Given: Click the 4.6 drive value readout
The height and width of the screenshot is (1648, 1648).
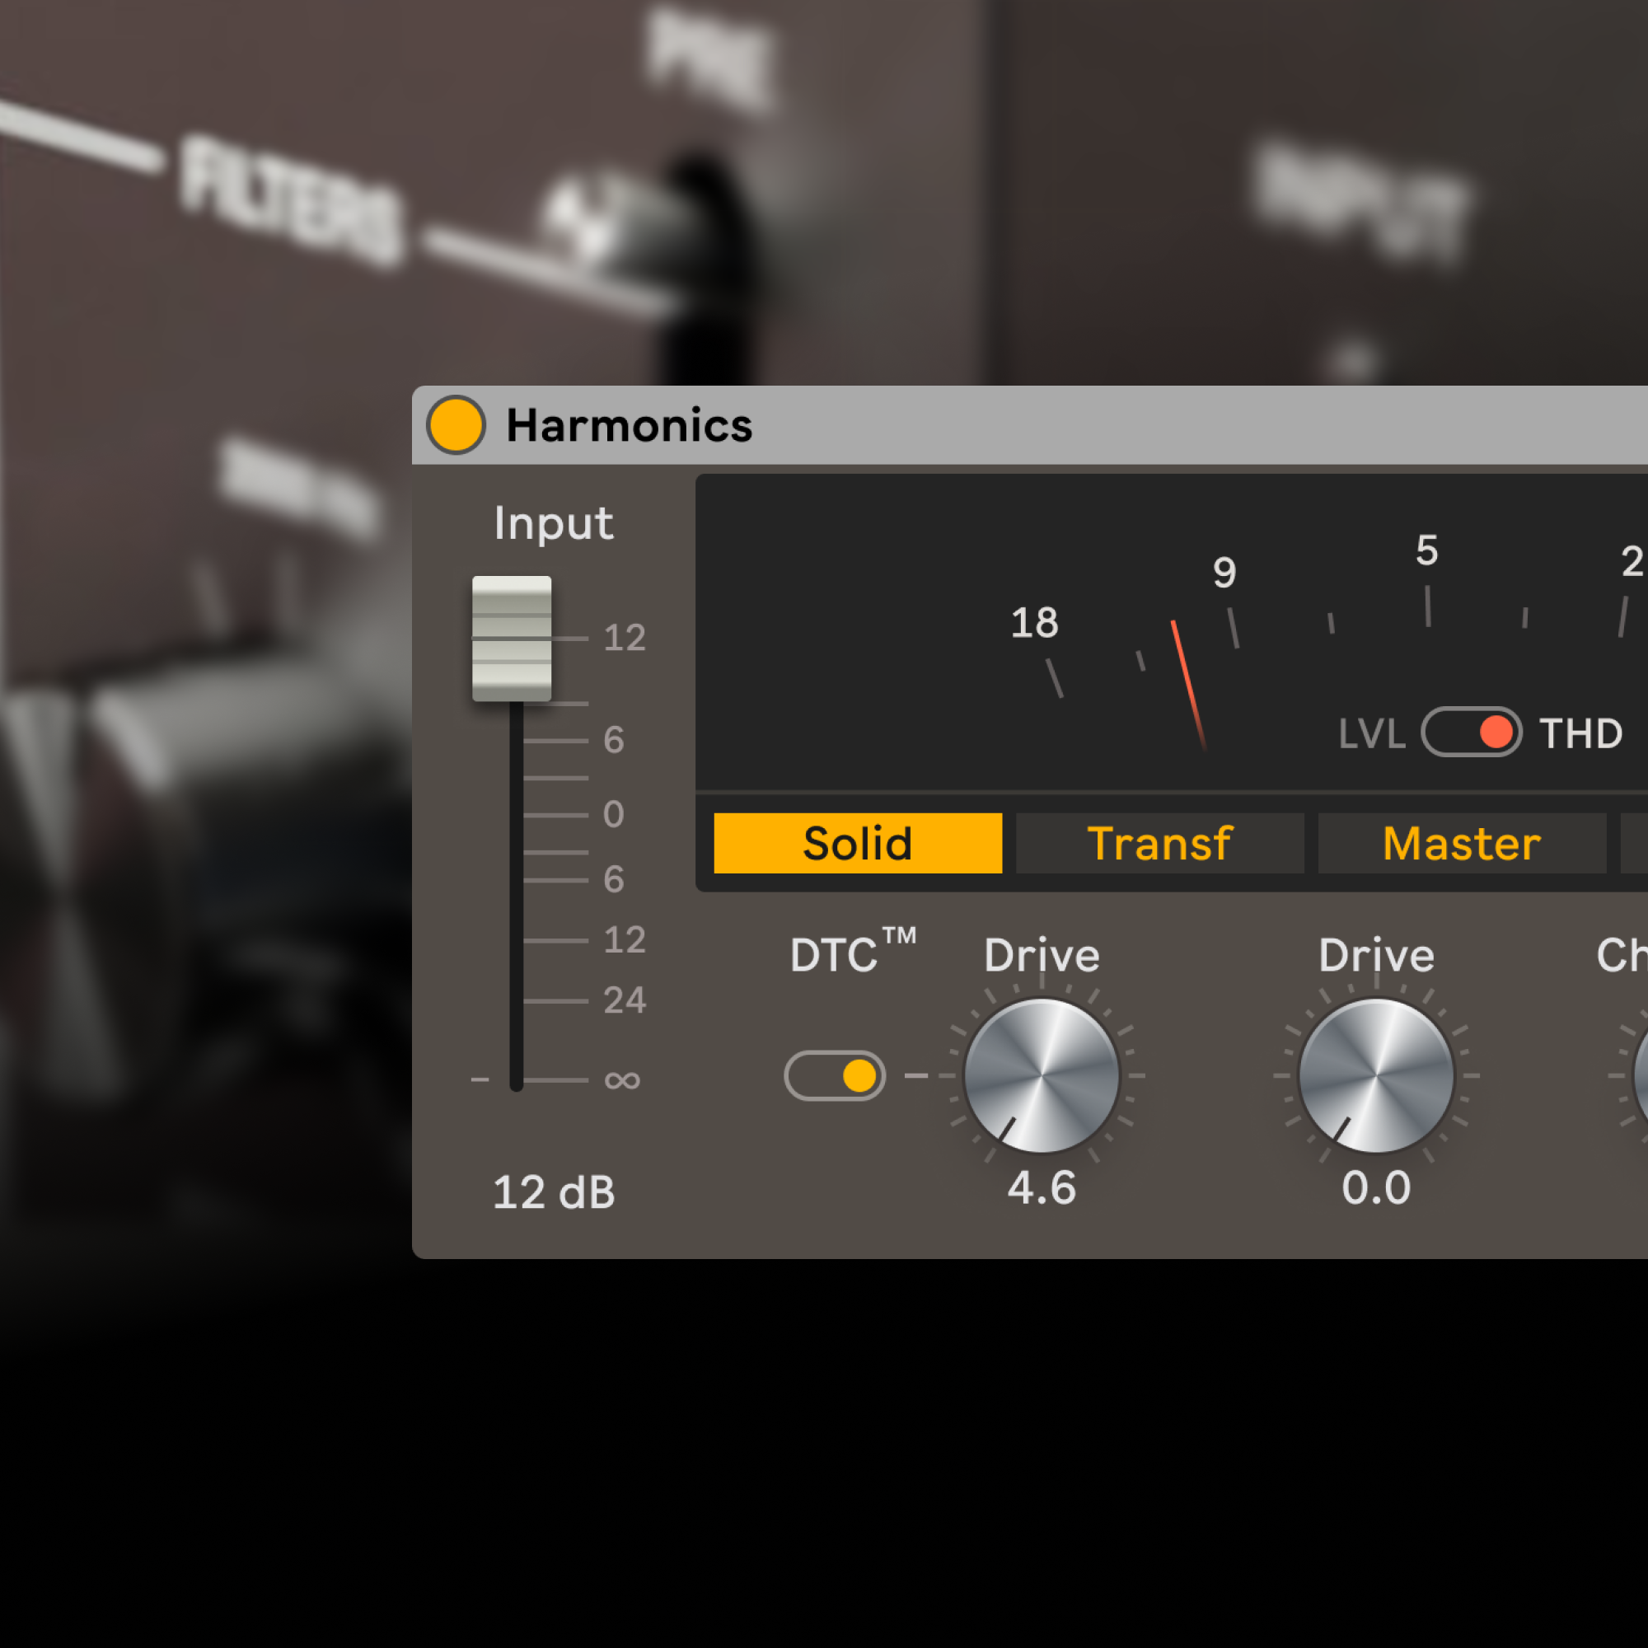Looking at the screenshot, I should [1042, 1187].
